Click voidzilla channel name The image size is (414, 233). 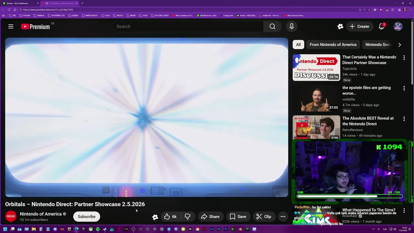(x=349, y=99)
